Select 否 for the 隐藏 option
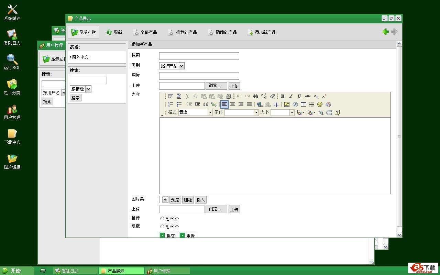This screenshot has height=275, width=440. [x=172, y=227]
